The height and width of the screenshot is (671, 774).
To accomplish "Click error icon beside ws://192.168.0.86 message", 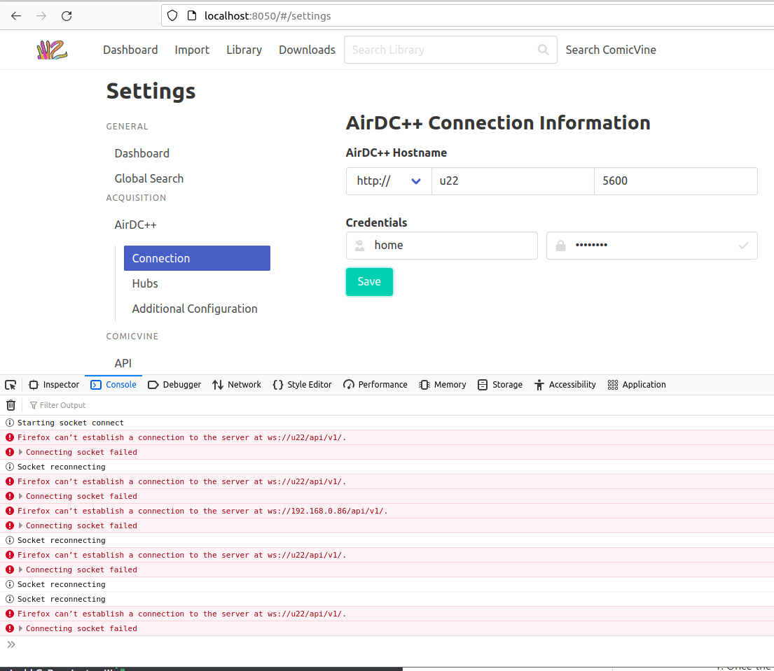I will click(9, 511).
